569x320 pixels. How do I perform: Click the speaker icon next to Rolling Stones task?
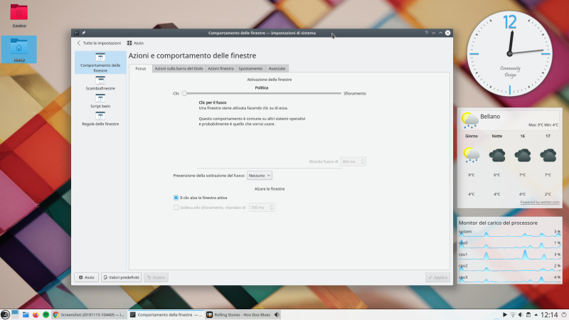pyautogui.click(x=277, y=314)
